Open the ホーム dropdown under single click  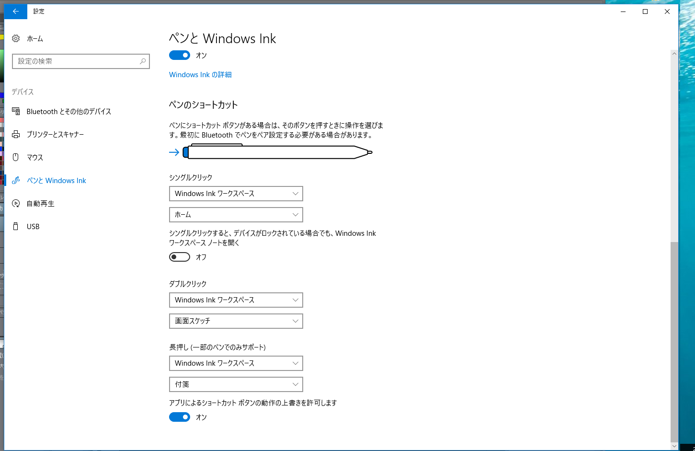click(236, 215)
